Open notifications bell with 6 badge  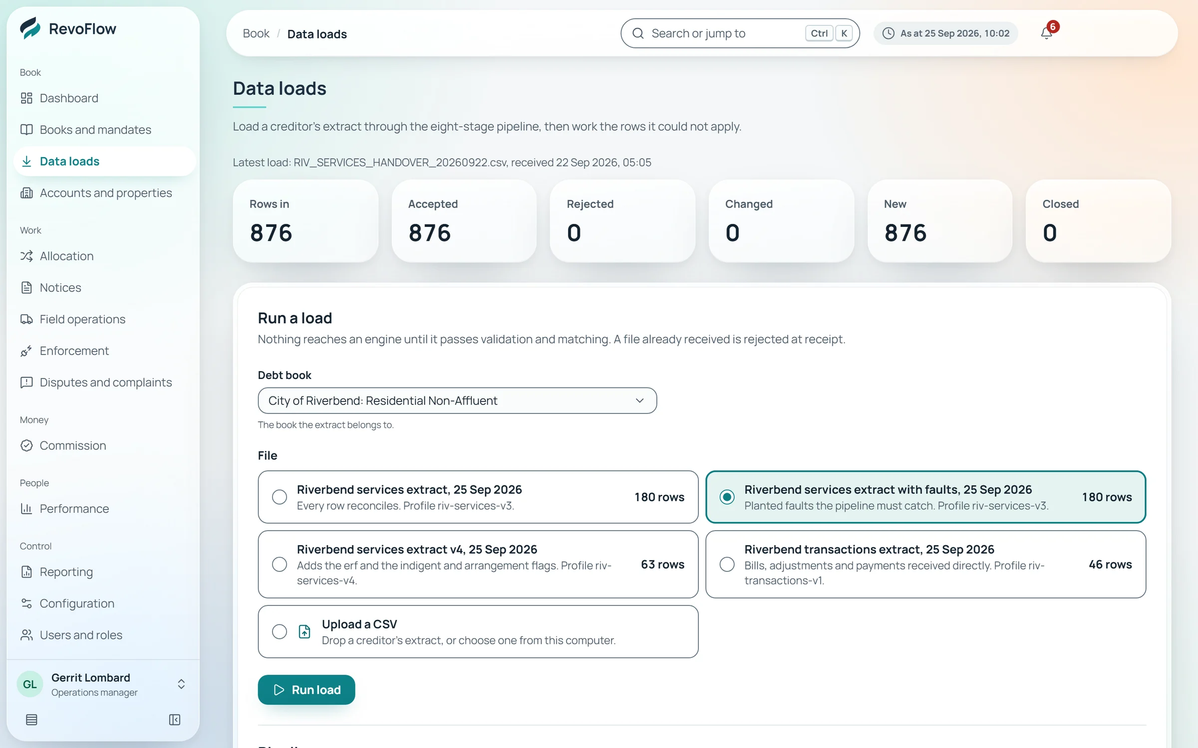pos(1047,33)
